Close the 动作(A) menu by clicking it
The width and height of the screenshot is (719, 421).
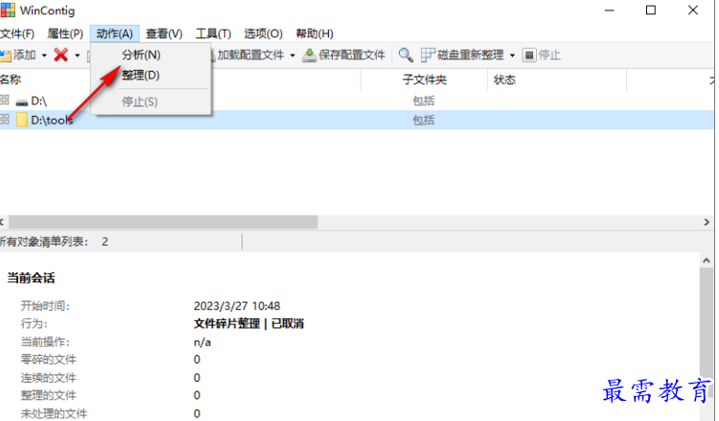point(115,34)
